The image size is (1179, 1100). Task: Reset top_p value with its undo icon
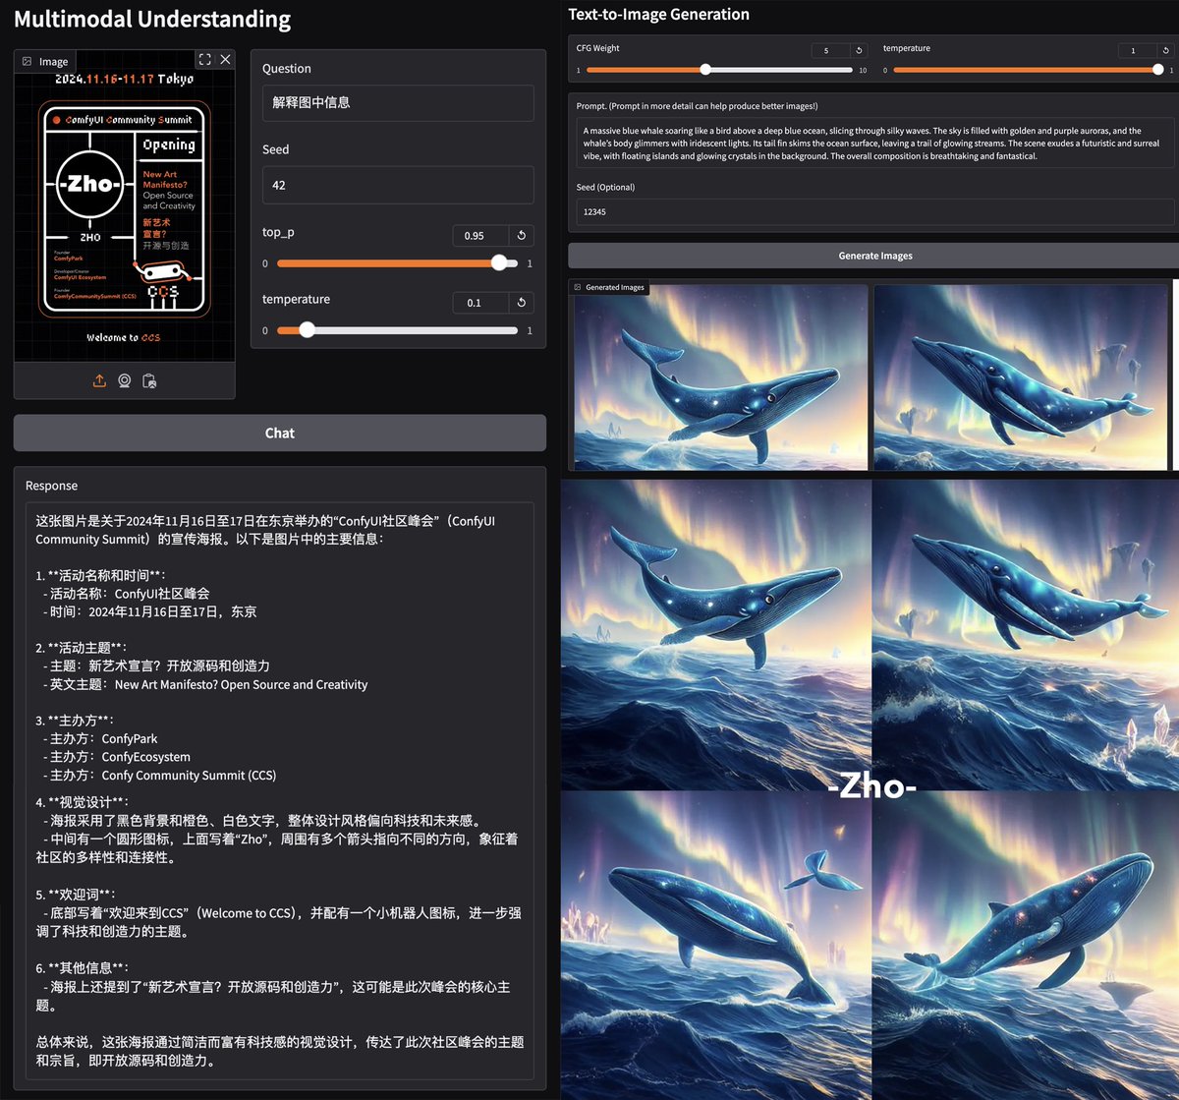(522, 236)
